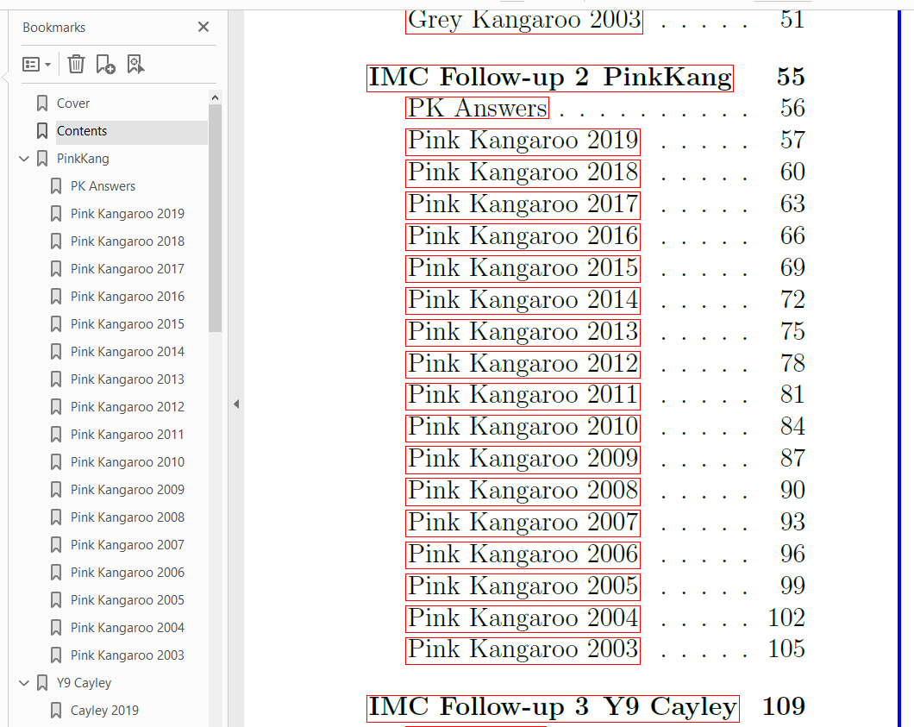Image resolution: width=914 pixels, height=727 pixels.
Task: Follow Pink Kangaroo 2010 link in contents
Action: coord(523,429)
